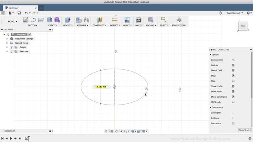Uncheck the Sketch Grid checkbox

[x=233, y=70]
